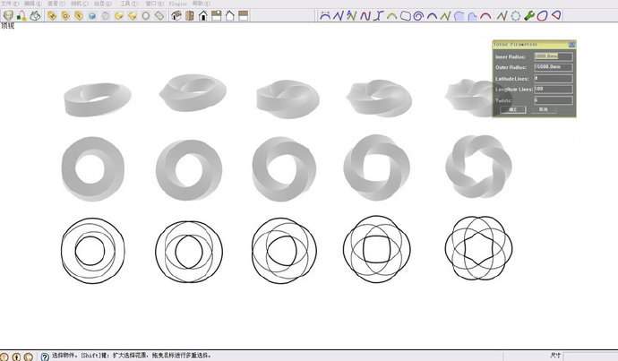Click the red triangular closed-loop icon

tap(555, 16)
